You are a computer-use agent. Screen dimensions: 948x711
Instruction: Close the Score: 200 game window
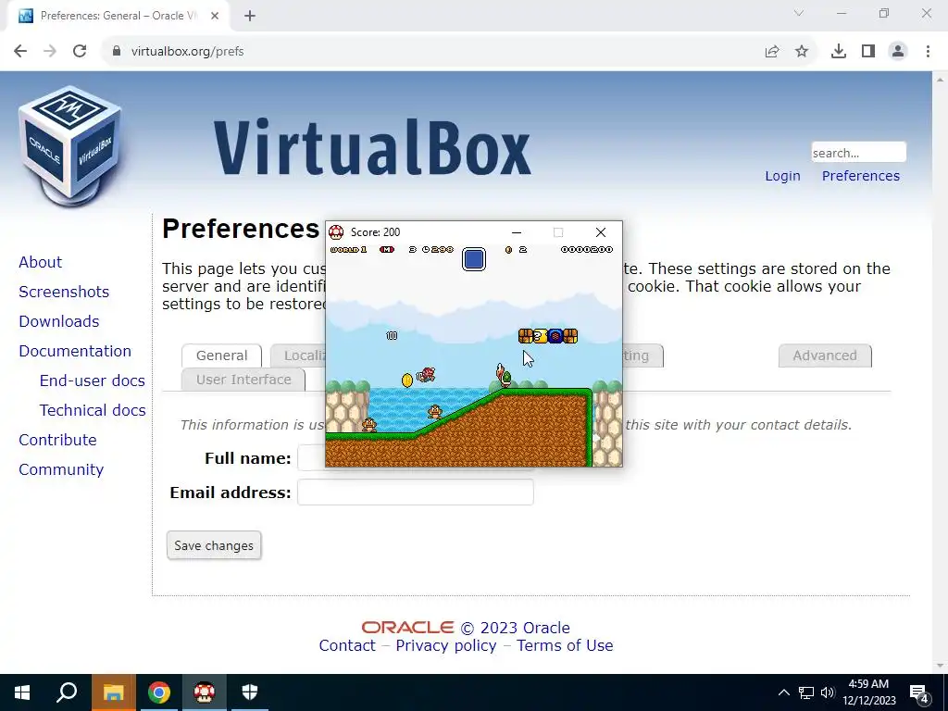pyautogui.click(x=600, y=232)
